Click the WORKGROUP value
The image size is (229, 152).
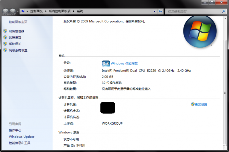pyautogui.click(x=112, y=123)
